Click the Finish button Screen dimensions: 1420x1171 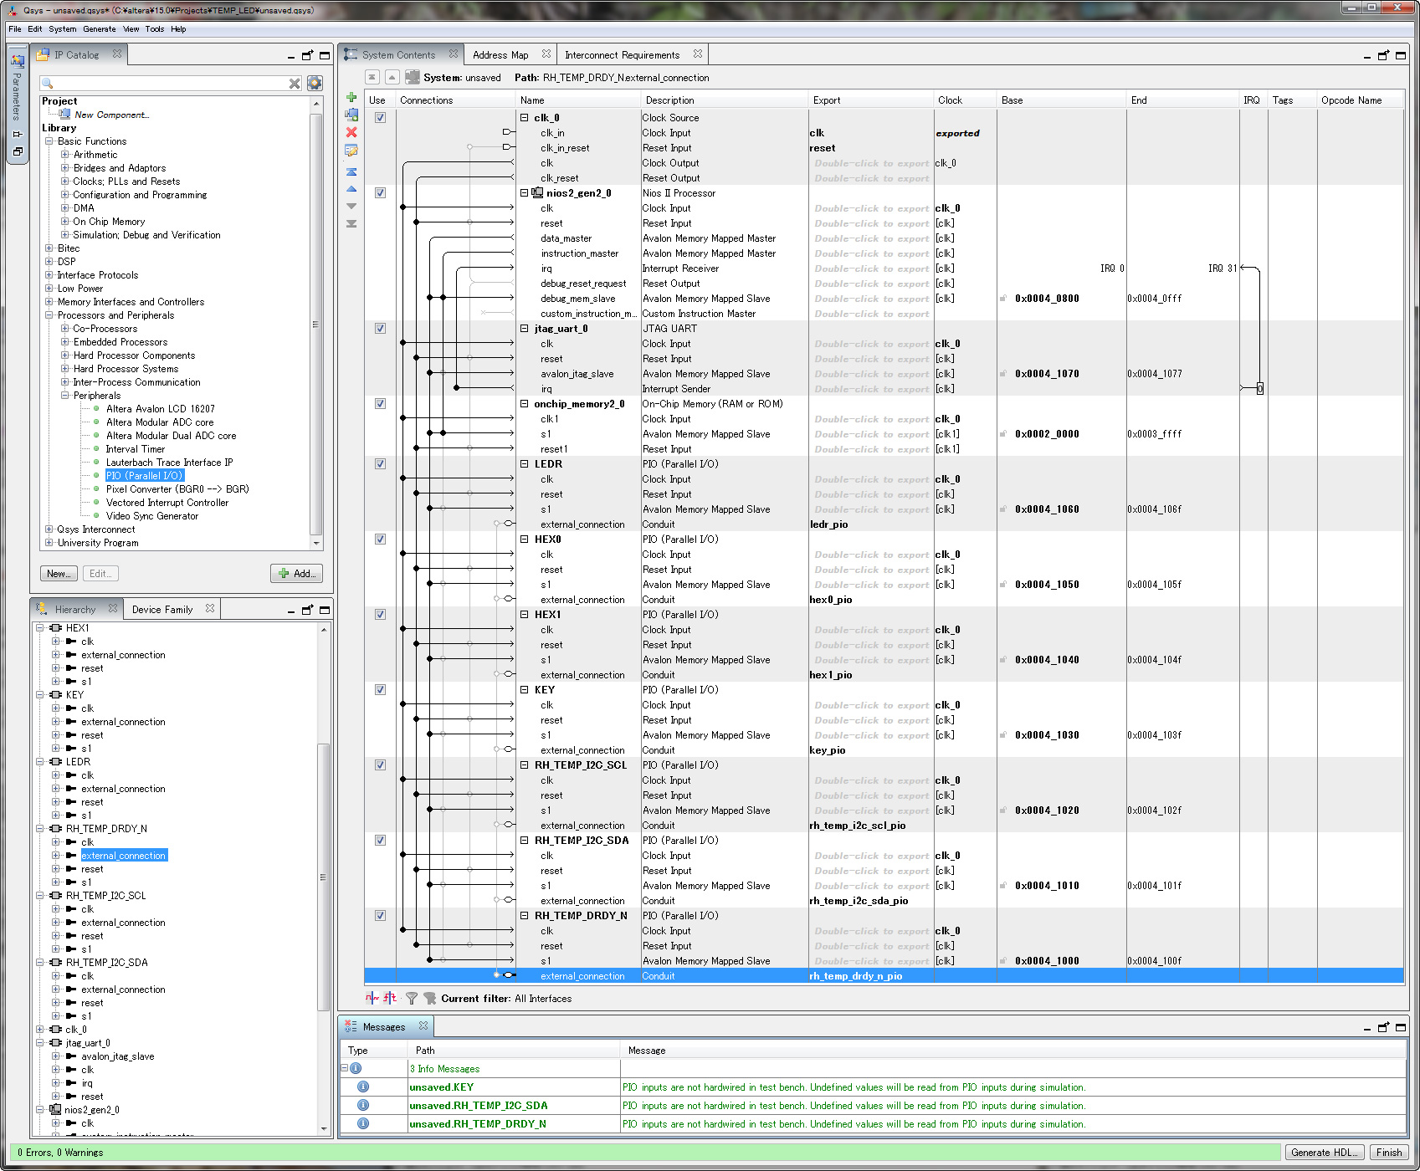pos(1389,1153)
